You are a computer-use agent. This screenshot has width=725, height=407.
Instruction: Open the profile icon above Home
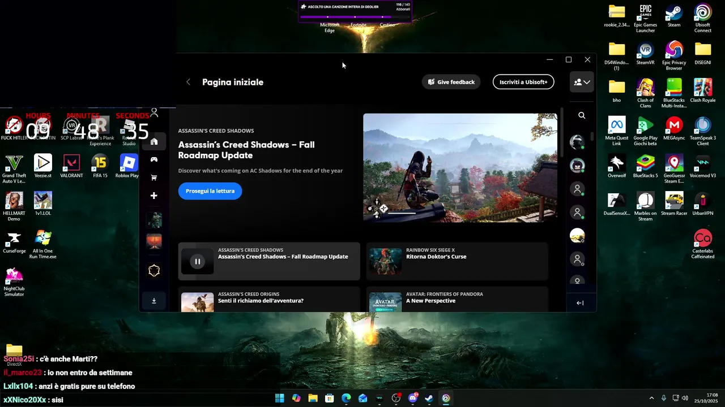click(x=154, y=113)
